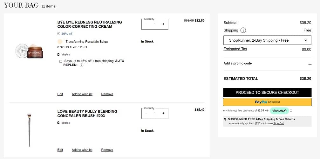Sign out of ShopRunner
The image size is (320, 159).
[x=279, y=123]
